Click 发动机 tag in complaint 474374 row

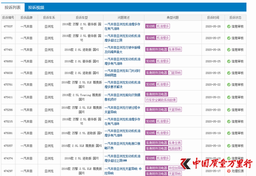pos(151,158)
